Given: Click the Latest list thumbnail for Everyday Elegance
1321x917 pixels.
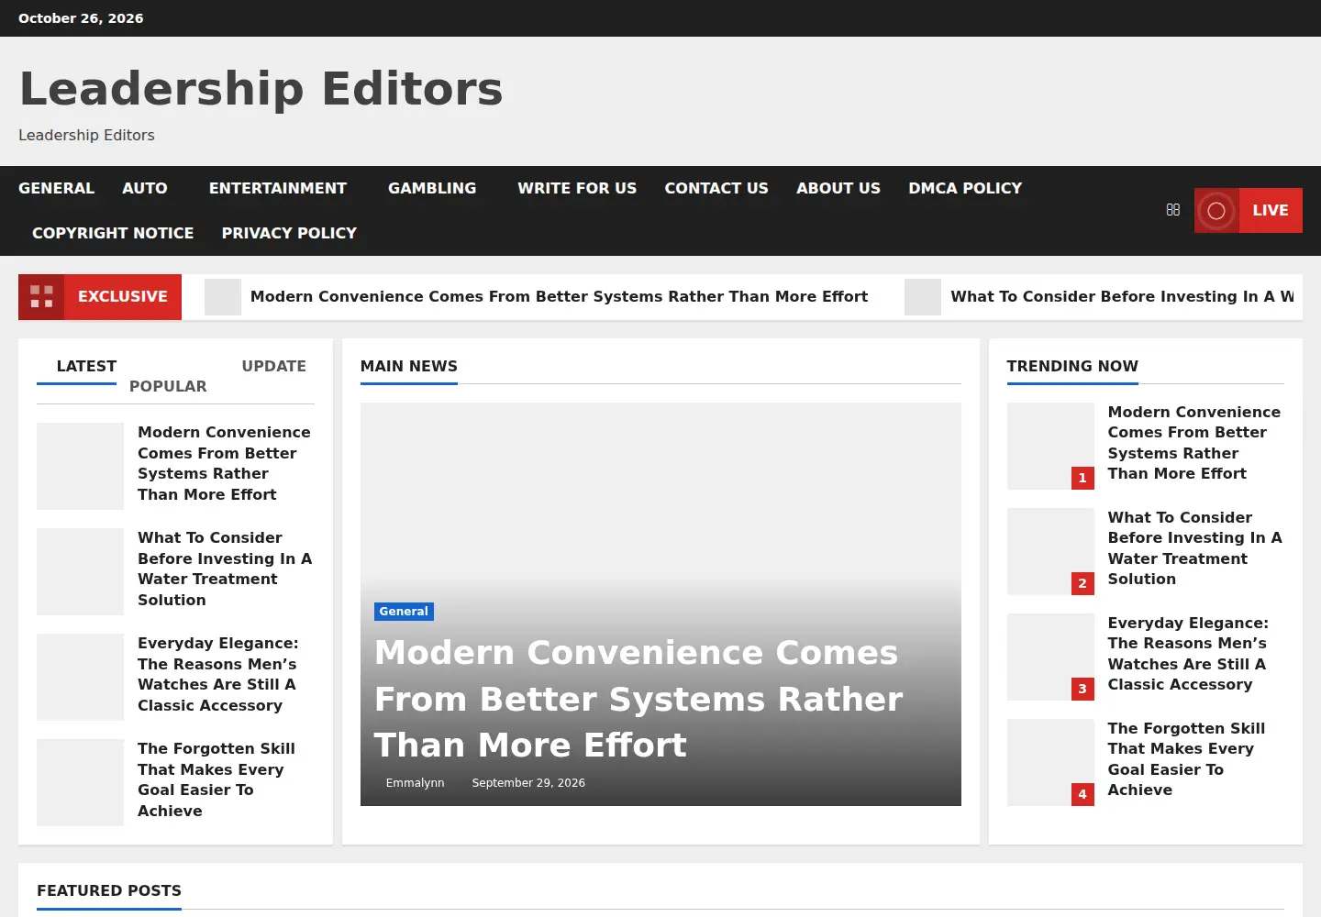Looking at the screenshot, I should point(80,677).
